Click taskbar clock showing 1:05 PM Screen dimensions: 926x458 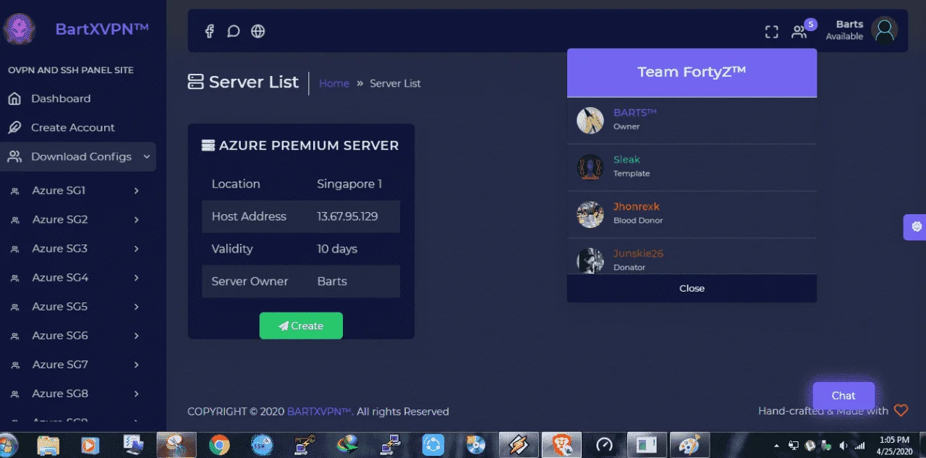click(x=895, y=445)
